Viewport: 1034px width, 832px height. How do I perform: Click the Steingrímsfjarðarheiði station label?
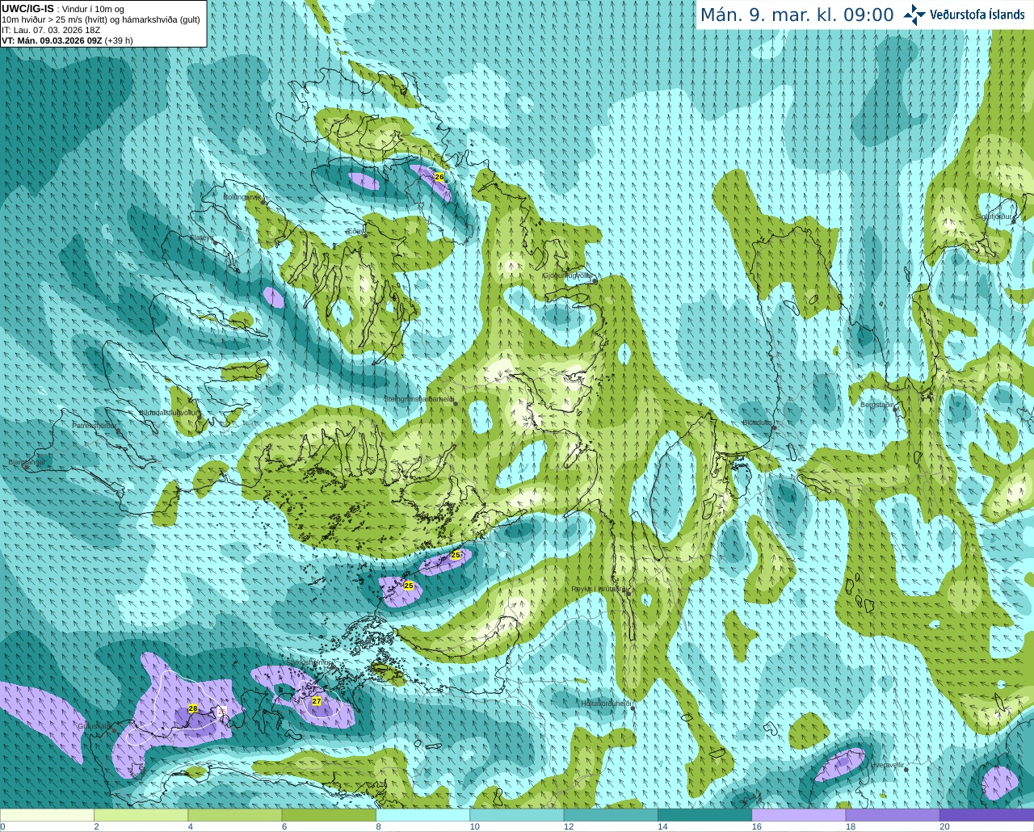tap(418, 399)
